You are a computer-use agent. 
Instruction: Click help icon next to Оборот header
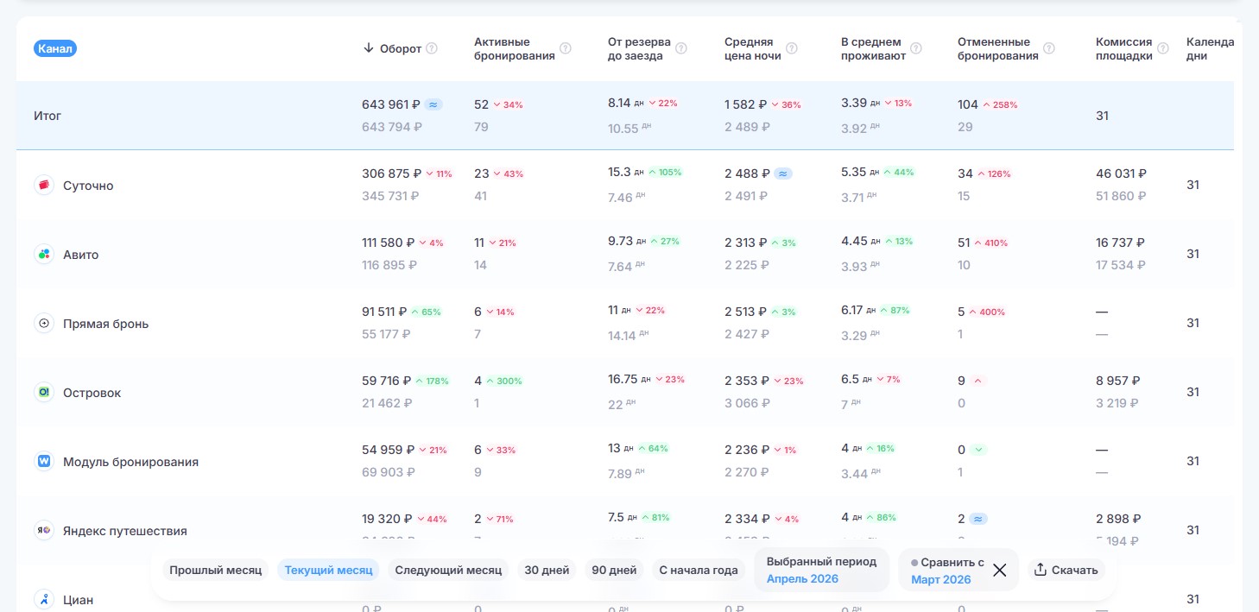[432, 48]
